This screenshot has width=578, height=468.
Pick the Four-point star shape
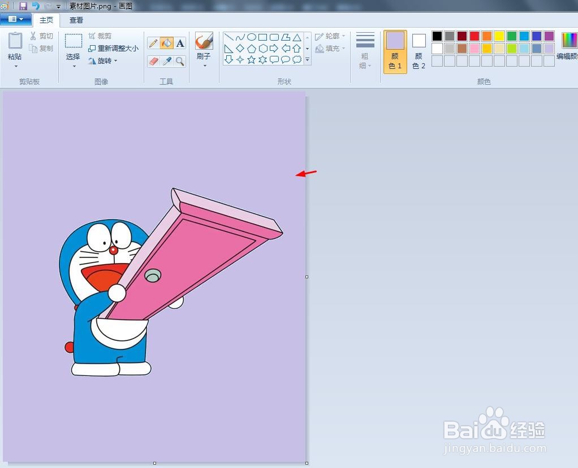240,60
